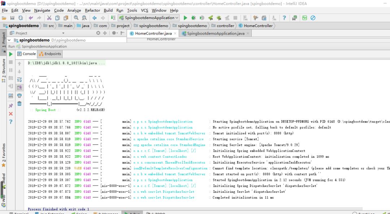The image size is (390, 214).
Task: Print console output with the printer icon
Action: [x=19, y=95]
